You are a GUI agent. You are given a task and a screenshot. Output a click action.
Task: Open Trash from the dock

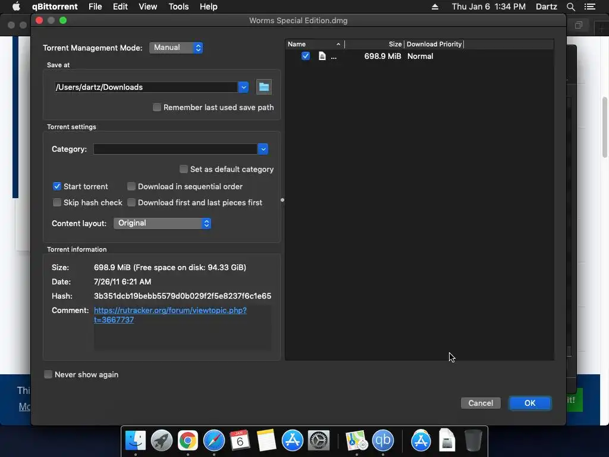(x=473, y=441)
